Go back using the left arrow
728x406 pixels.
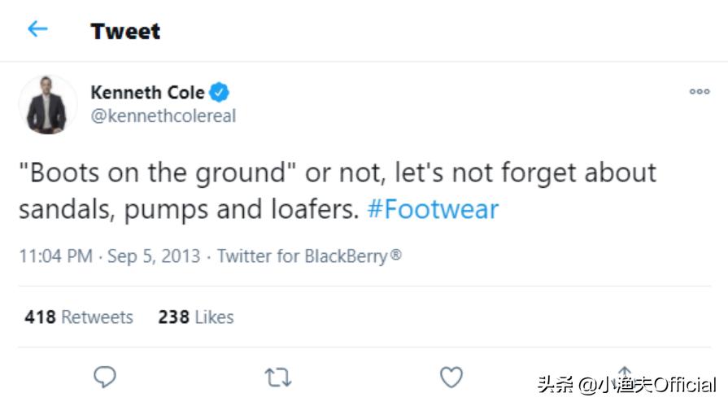click(37, 30)
